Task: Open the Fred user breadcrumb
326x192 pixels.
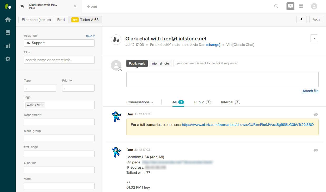Action: click(x=61, y=20)
